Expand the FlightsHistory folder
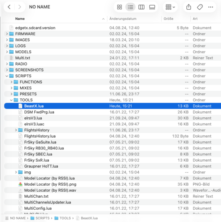The width and height of the screenshot is (221, 222). (16, 130)
